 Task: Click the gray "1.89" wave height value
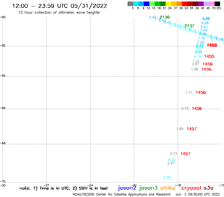point(180,129)
